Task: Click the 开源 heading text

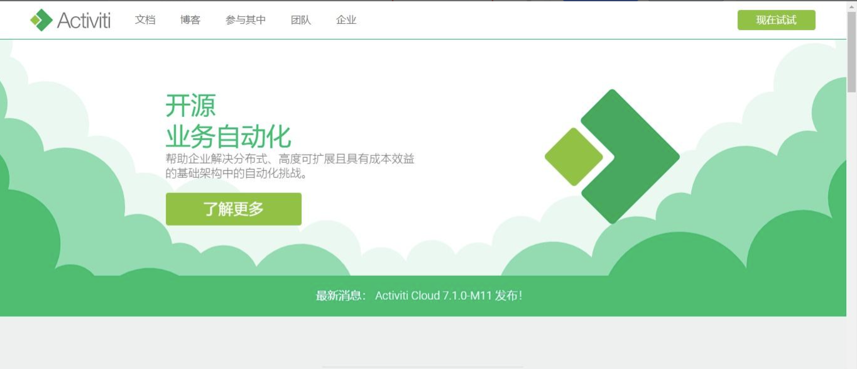Action: click(x=190, y=105)
